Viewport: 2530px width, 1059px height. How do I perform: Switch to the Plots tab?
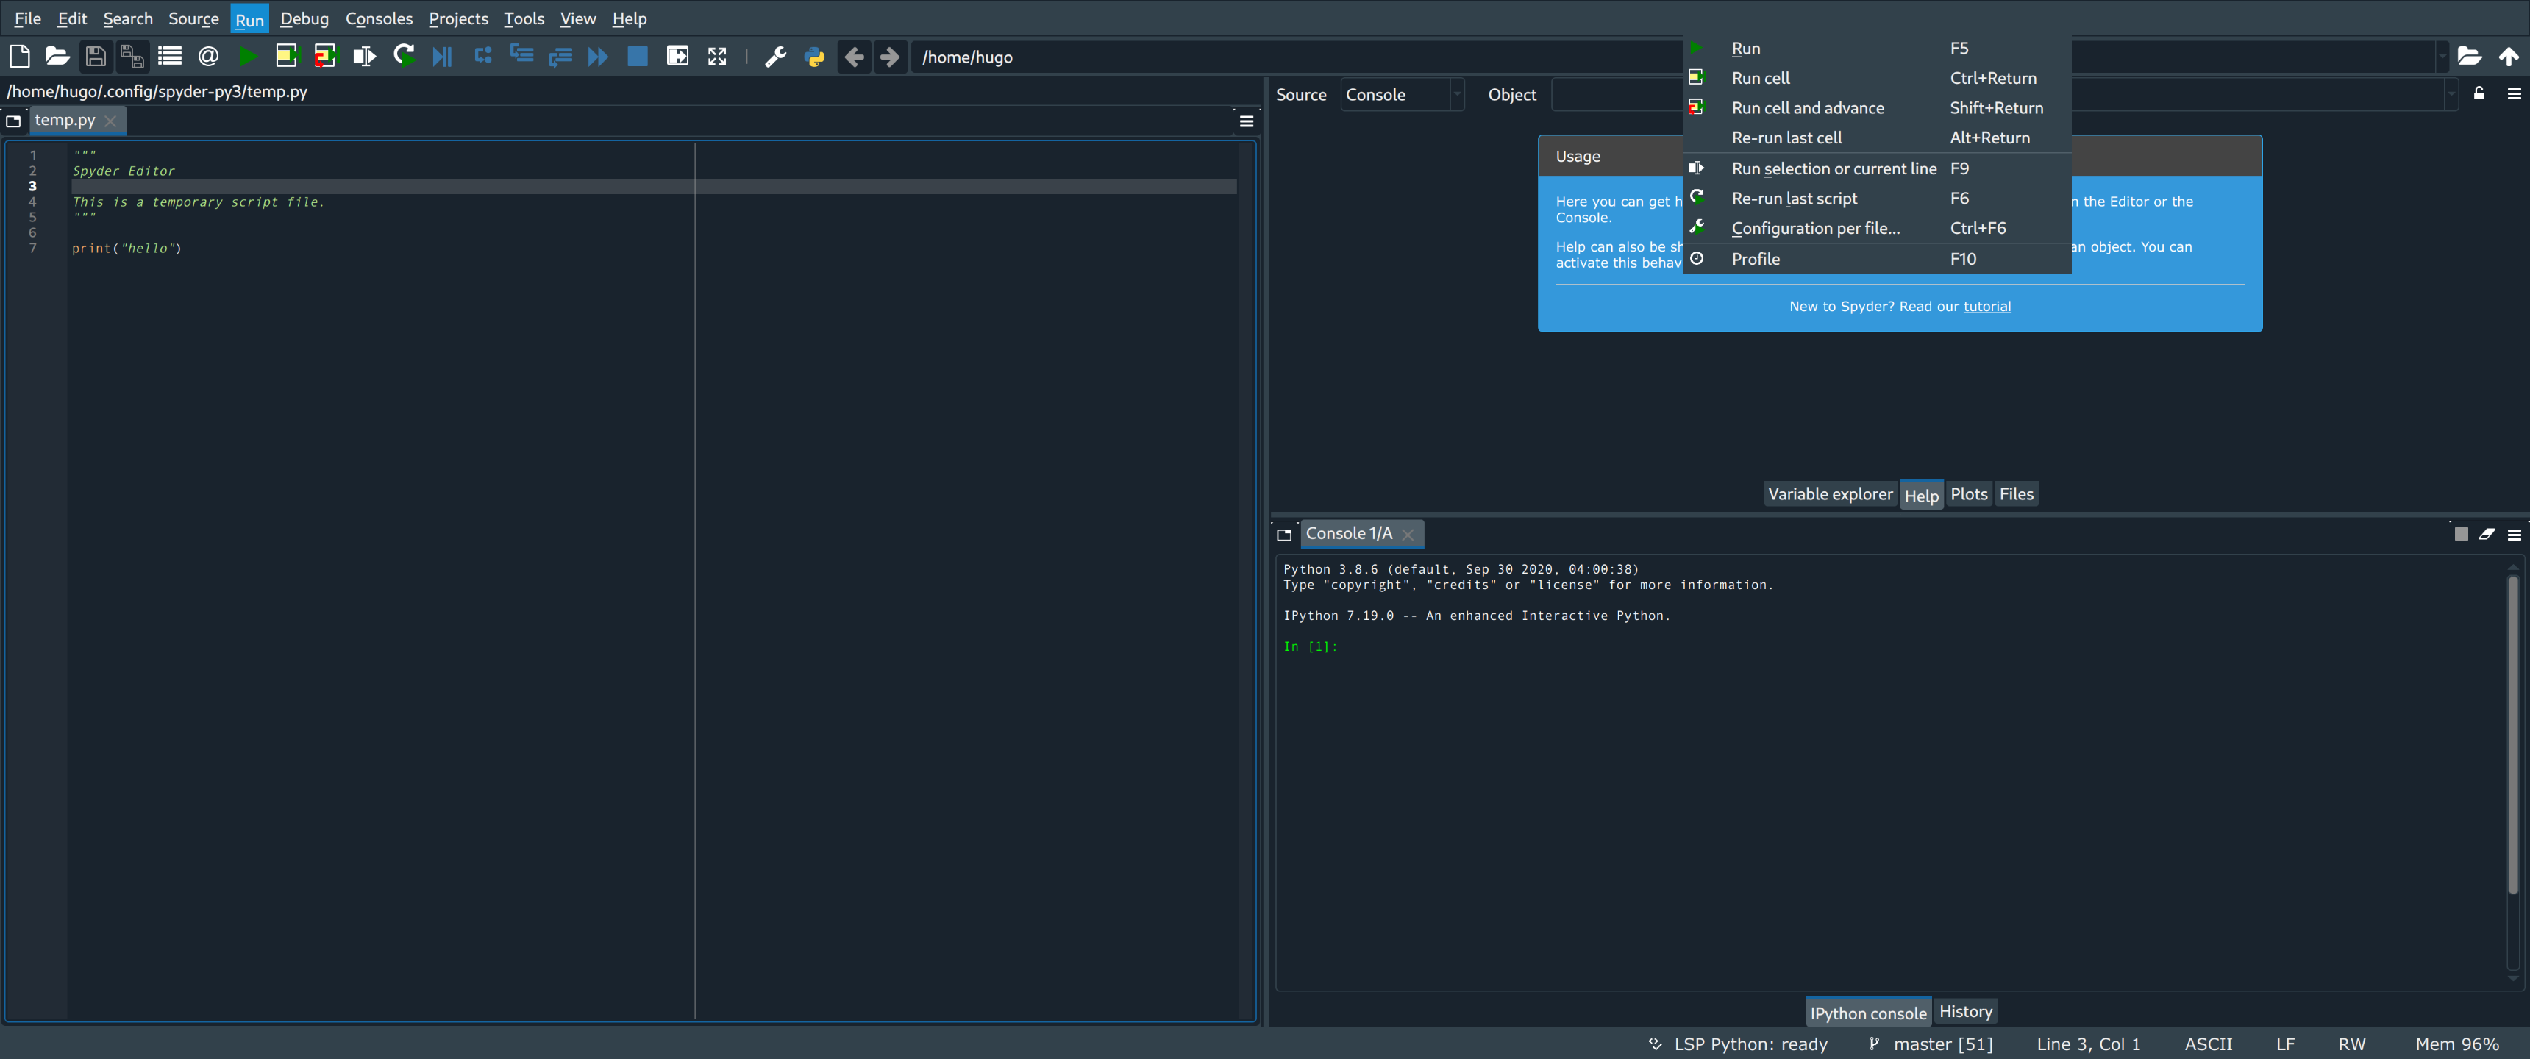[1968, 494]
